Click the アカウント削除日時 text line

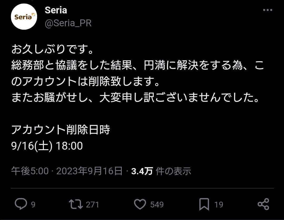pyautogui.click(x=61, y=130)
